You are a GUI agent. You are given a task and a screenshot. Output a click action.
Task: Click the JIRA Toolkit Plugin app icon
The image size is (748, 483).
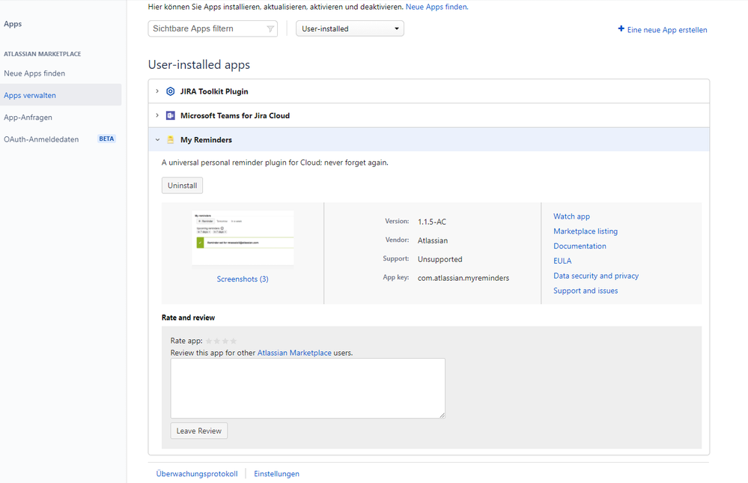(x=170, y=91)
